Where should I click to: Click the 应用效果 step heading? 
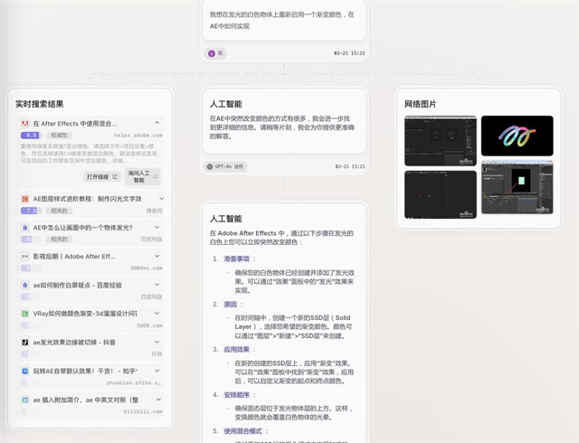[x=237, y=349]
